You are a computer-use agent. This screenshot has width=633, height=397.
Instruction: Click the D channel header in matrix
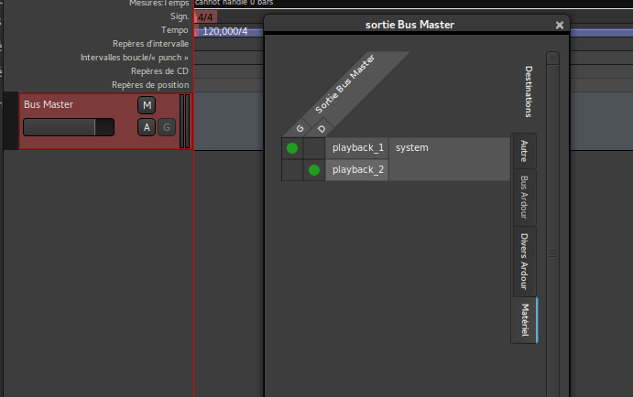(x=322, y=129)
